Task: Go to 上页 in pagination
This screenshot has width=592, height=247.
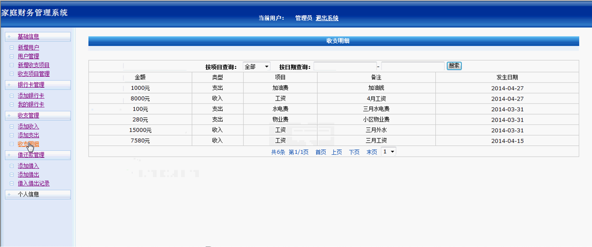Action: 337,152
